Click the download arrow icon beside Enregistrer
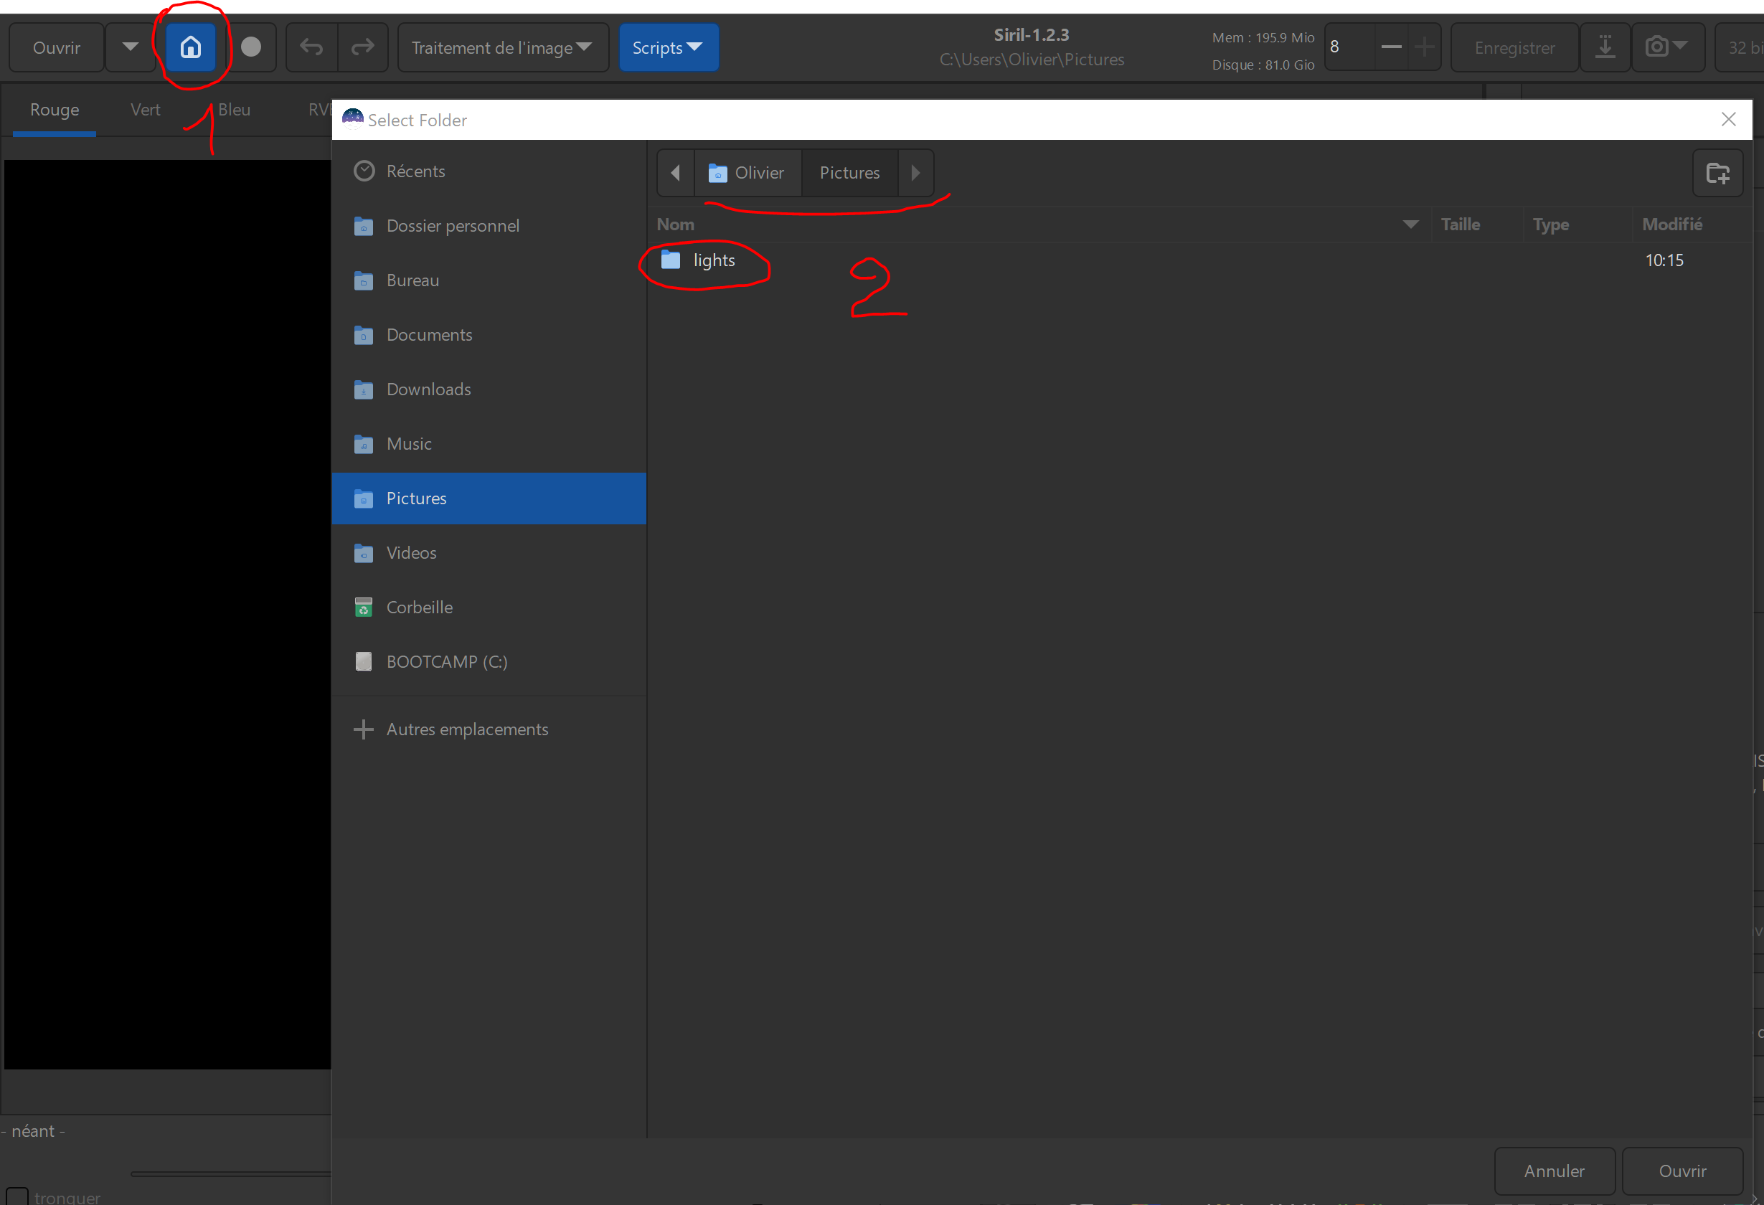Screen dimensions: 1764x1205 [1605, 47]
